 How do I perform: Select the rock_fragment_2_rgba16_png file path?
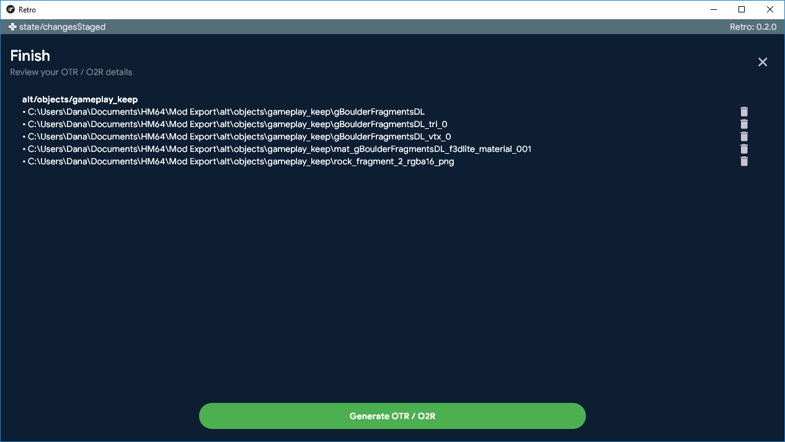(x=241, y=161)
